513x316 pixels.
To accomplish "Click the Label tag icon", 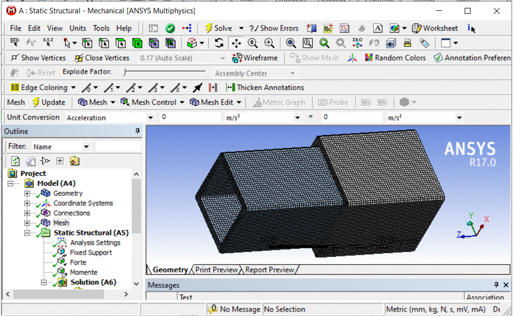I will pos(424,43).
